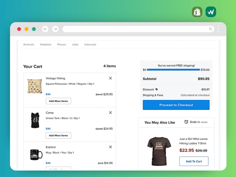Remove the Explore mug with X
Screen dimensions: 236x177
coord(111,147)
